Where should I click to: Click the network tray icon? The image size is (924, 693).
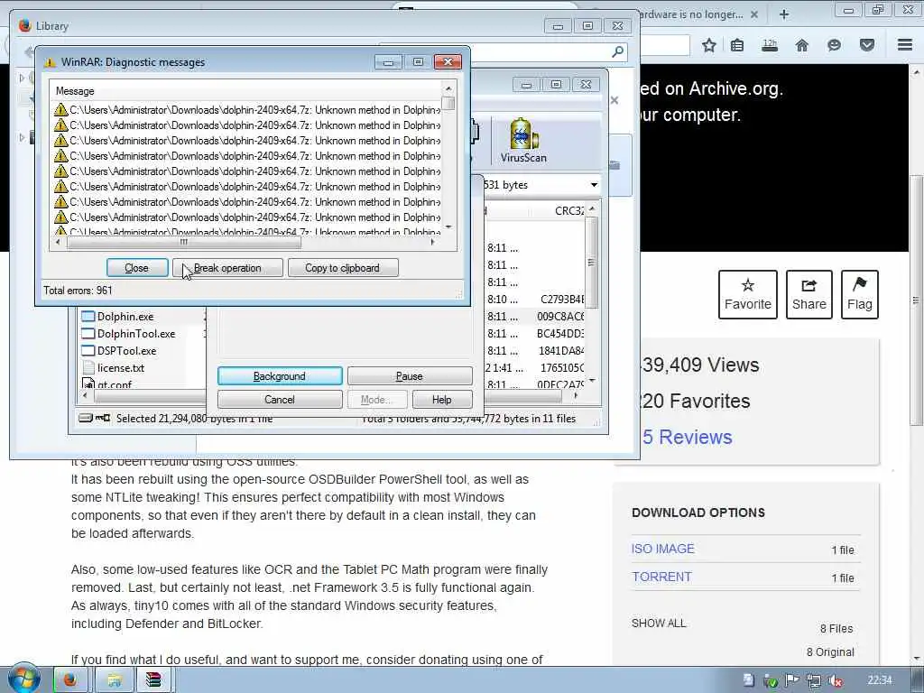[814, 680]
